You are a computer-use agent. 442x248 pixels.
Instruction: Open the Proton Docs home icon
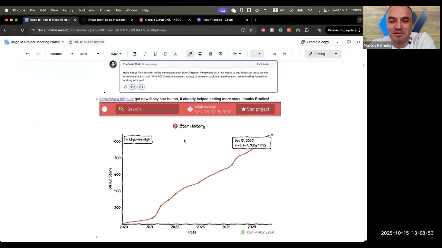7,42
